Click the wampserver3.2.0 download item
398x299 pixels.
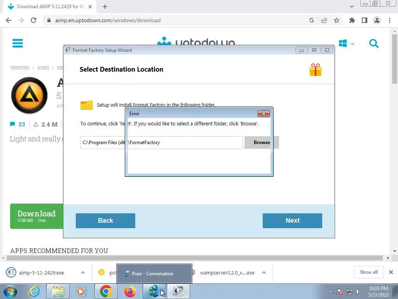click(227, 273)
